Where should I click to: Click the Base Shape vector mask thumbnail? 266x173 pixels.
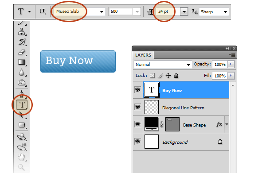pyautogui.click(x=172, y=124)
